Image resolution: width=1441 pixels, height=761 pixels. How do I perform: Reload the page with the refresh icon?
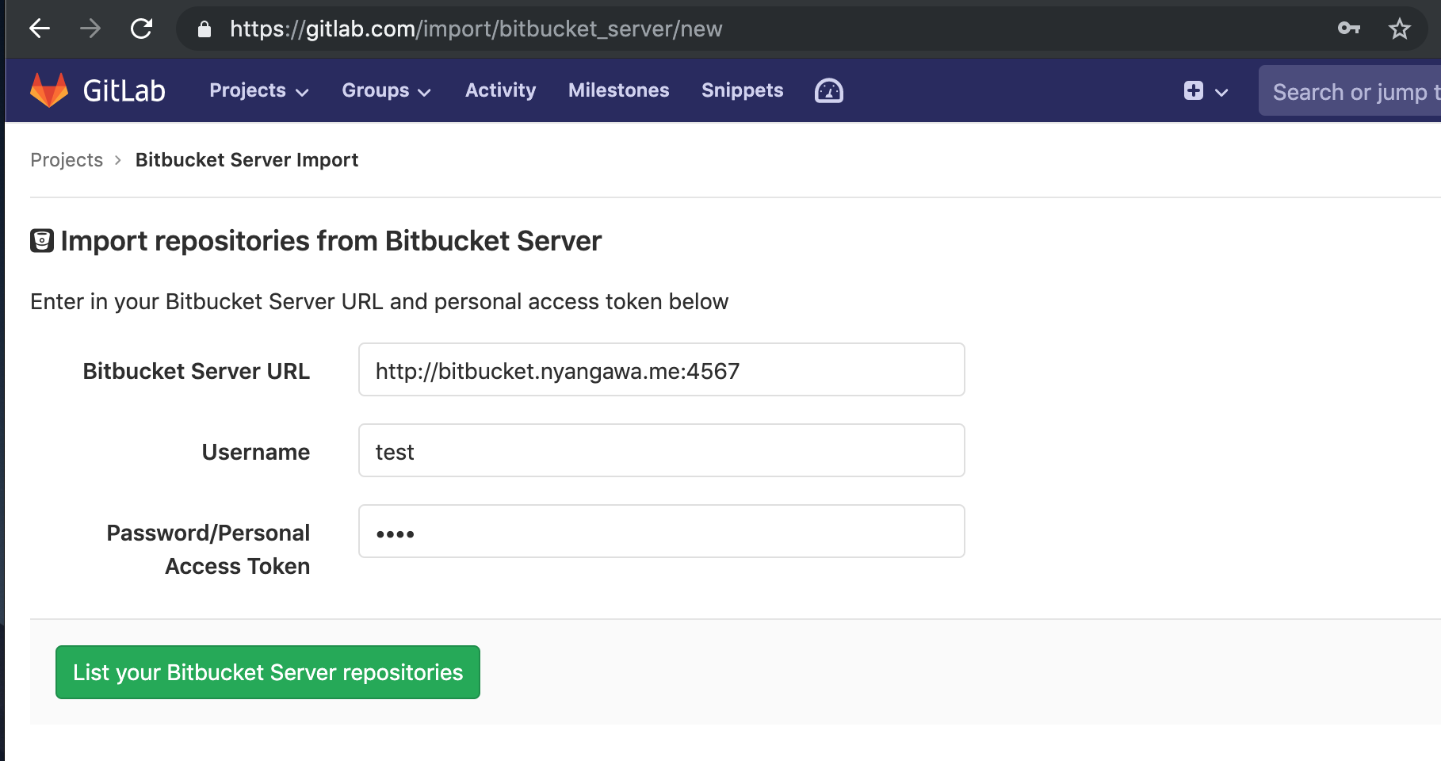point(141,29)
